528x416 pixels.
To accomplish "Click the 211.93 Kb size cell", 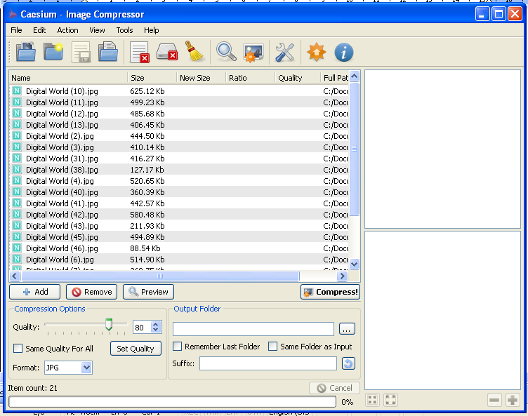I will click(x=147, y=225).
